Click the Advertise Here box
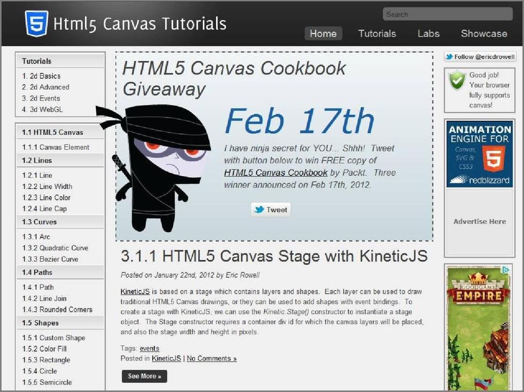The width and height of the screenshot is (524, 392). pos(479,221)
